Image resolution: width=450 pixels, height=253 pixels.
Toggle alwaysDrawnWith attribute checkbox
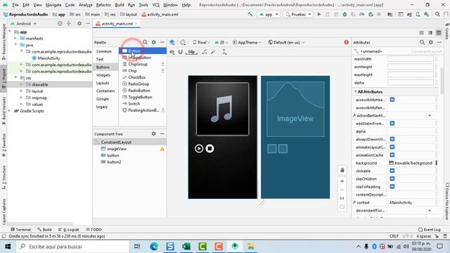[392, 139]
